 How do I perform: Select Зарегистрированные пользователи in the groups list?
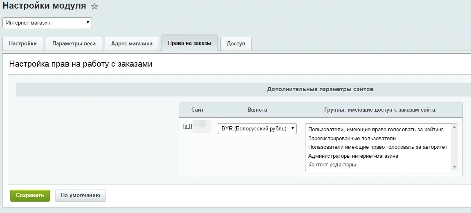coord(352,138)
